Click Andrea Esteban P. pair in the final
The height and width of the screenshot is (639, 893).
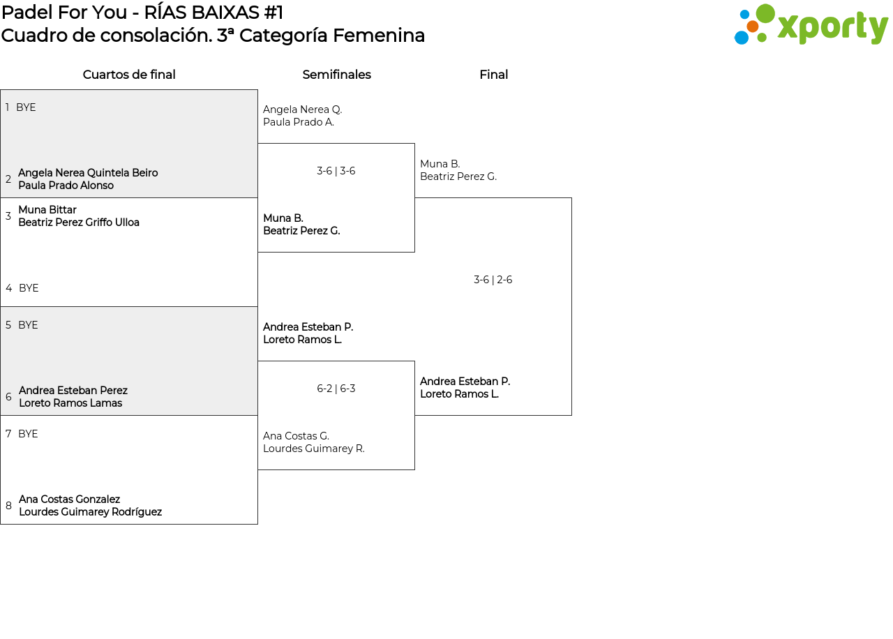(465, 388)
